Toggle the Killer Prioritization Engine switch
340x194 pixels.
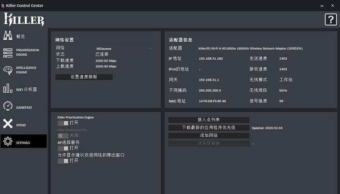pos(63,123)
